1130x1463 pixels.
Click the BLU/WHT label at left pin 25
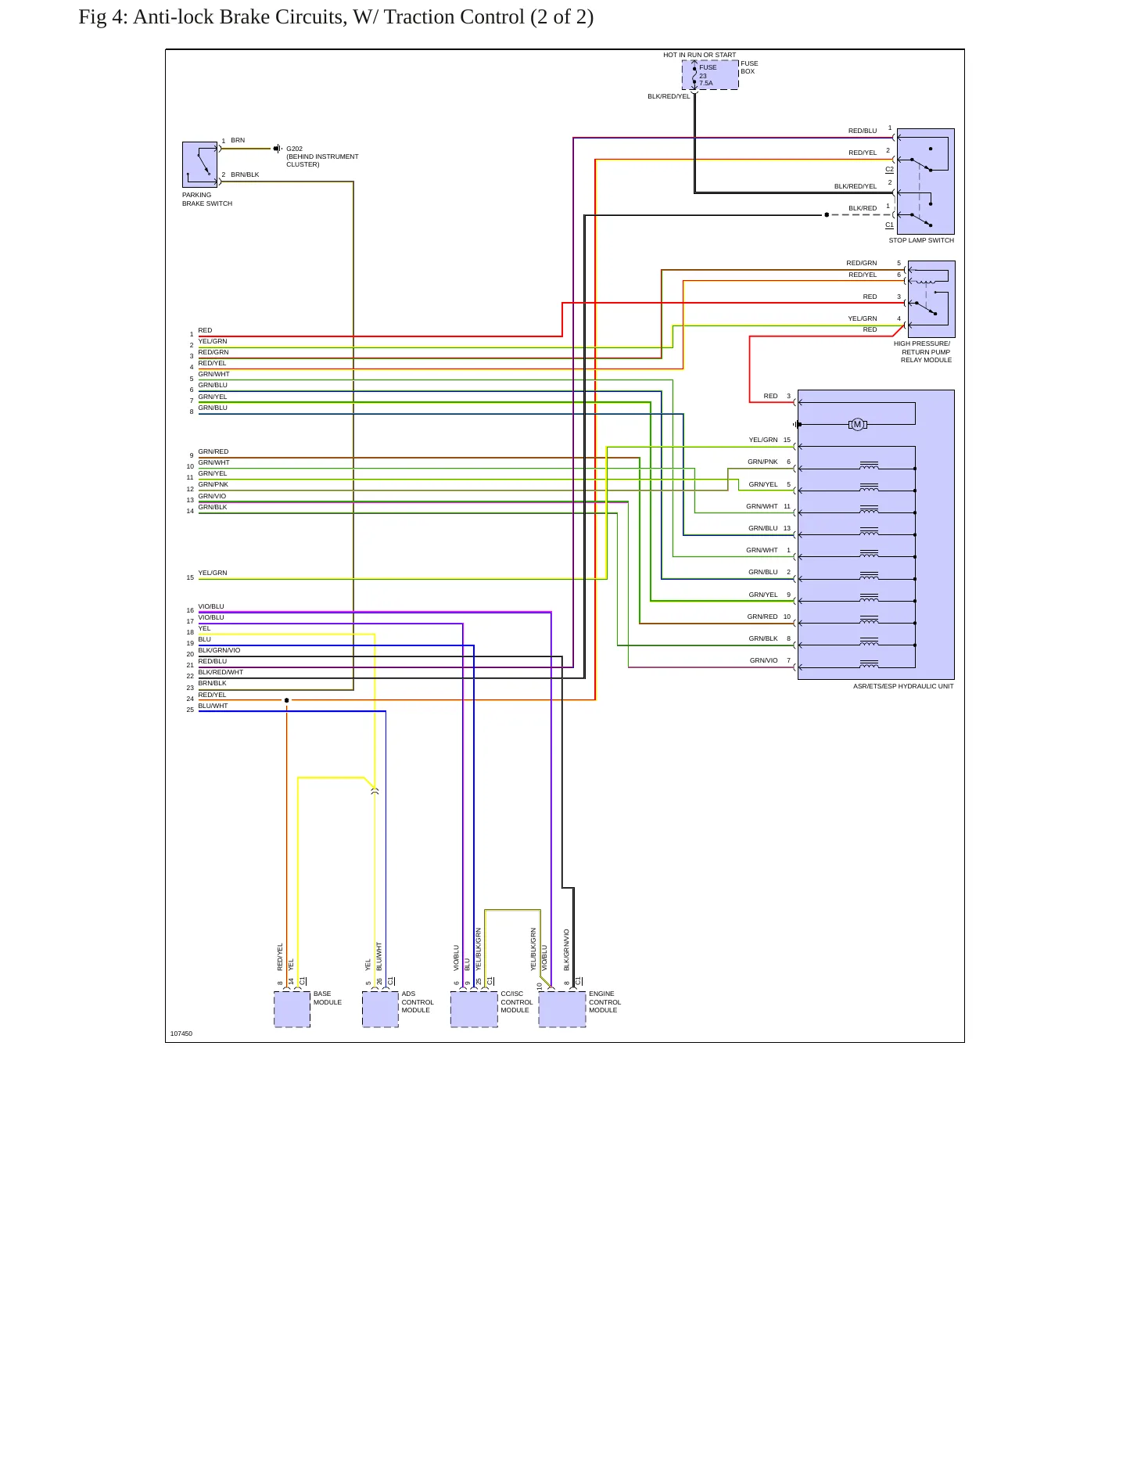coord(213,706)
